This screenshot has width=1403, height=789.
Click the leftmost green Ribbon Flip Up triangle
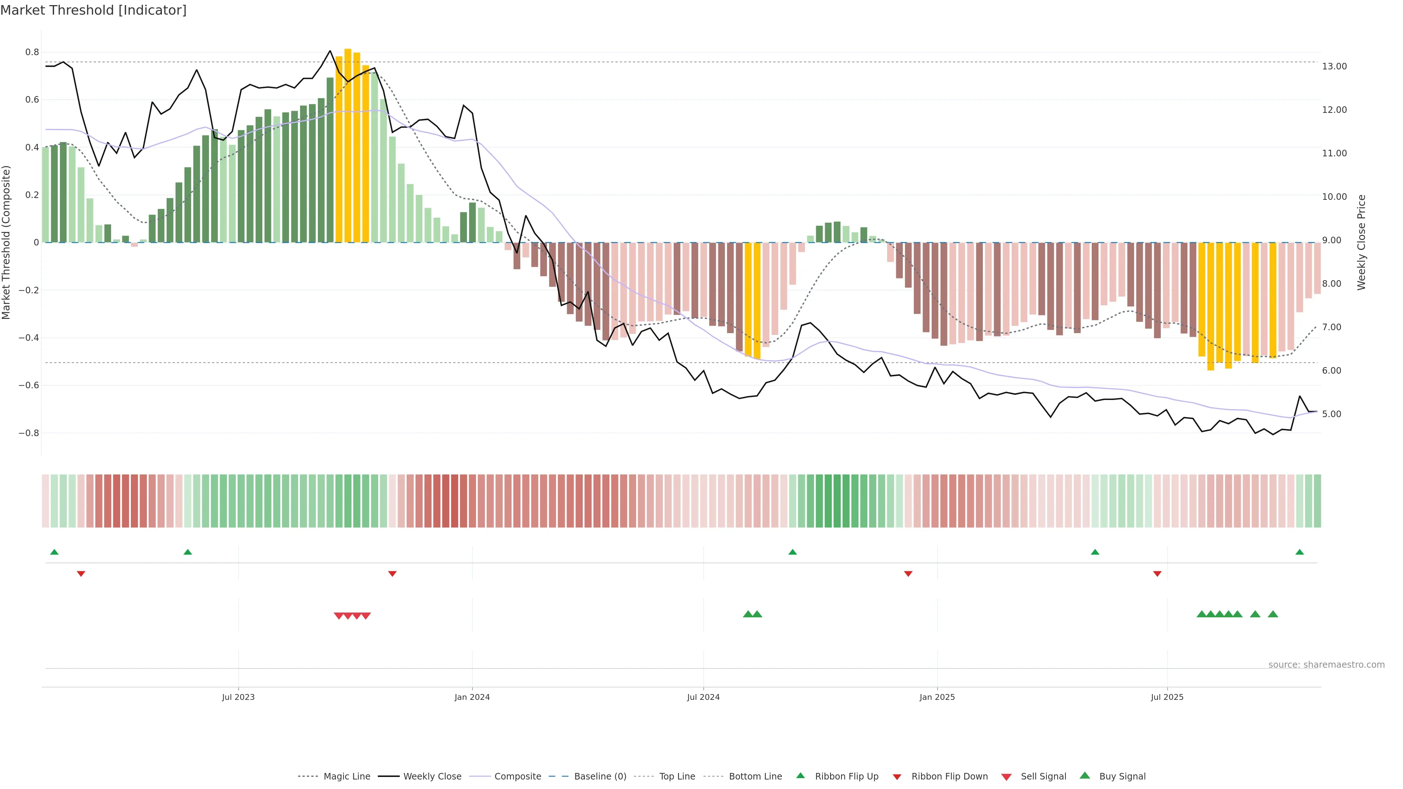(54, 552)
